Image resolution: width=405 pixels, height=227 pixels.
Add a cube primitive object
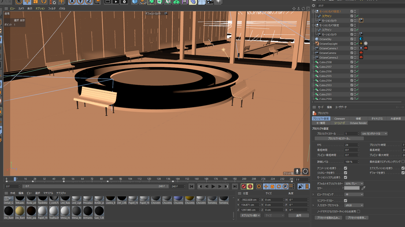click(x=135, y=2)
